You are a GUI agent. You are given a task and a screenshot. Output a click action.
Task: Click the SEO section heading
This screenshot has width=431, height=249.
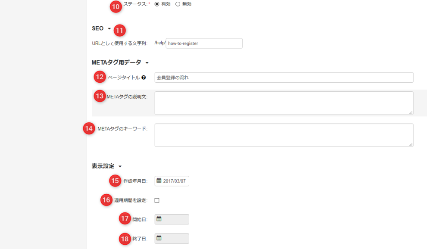tap(97, 28)
